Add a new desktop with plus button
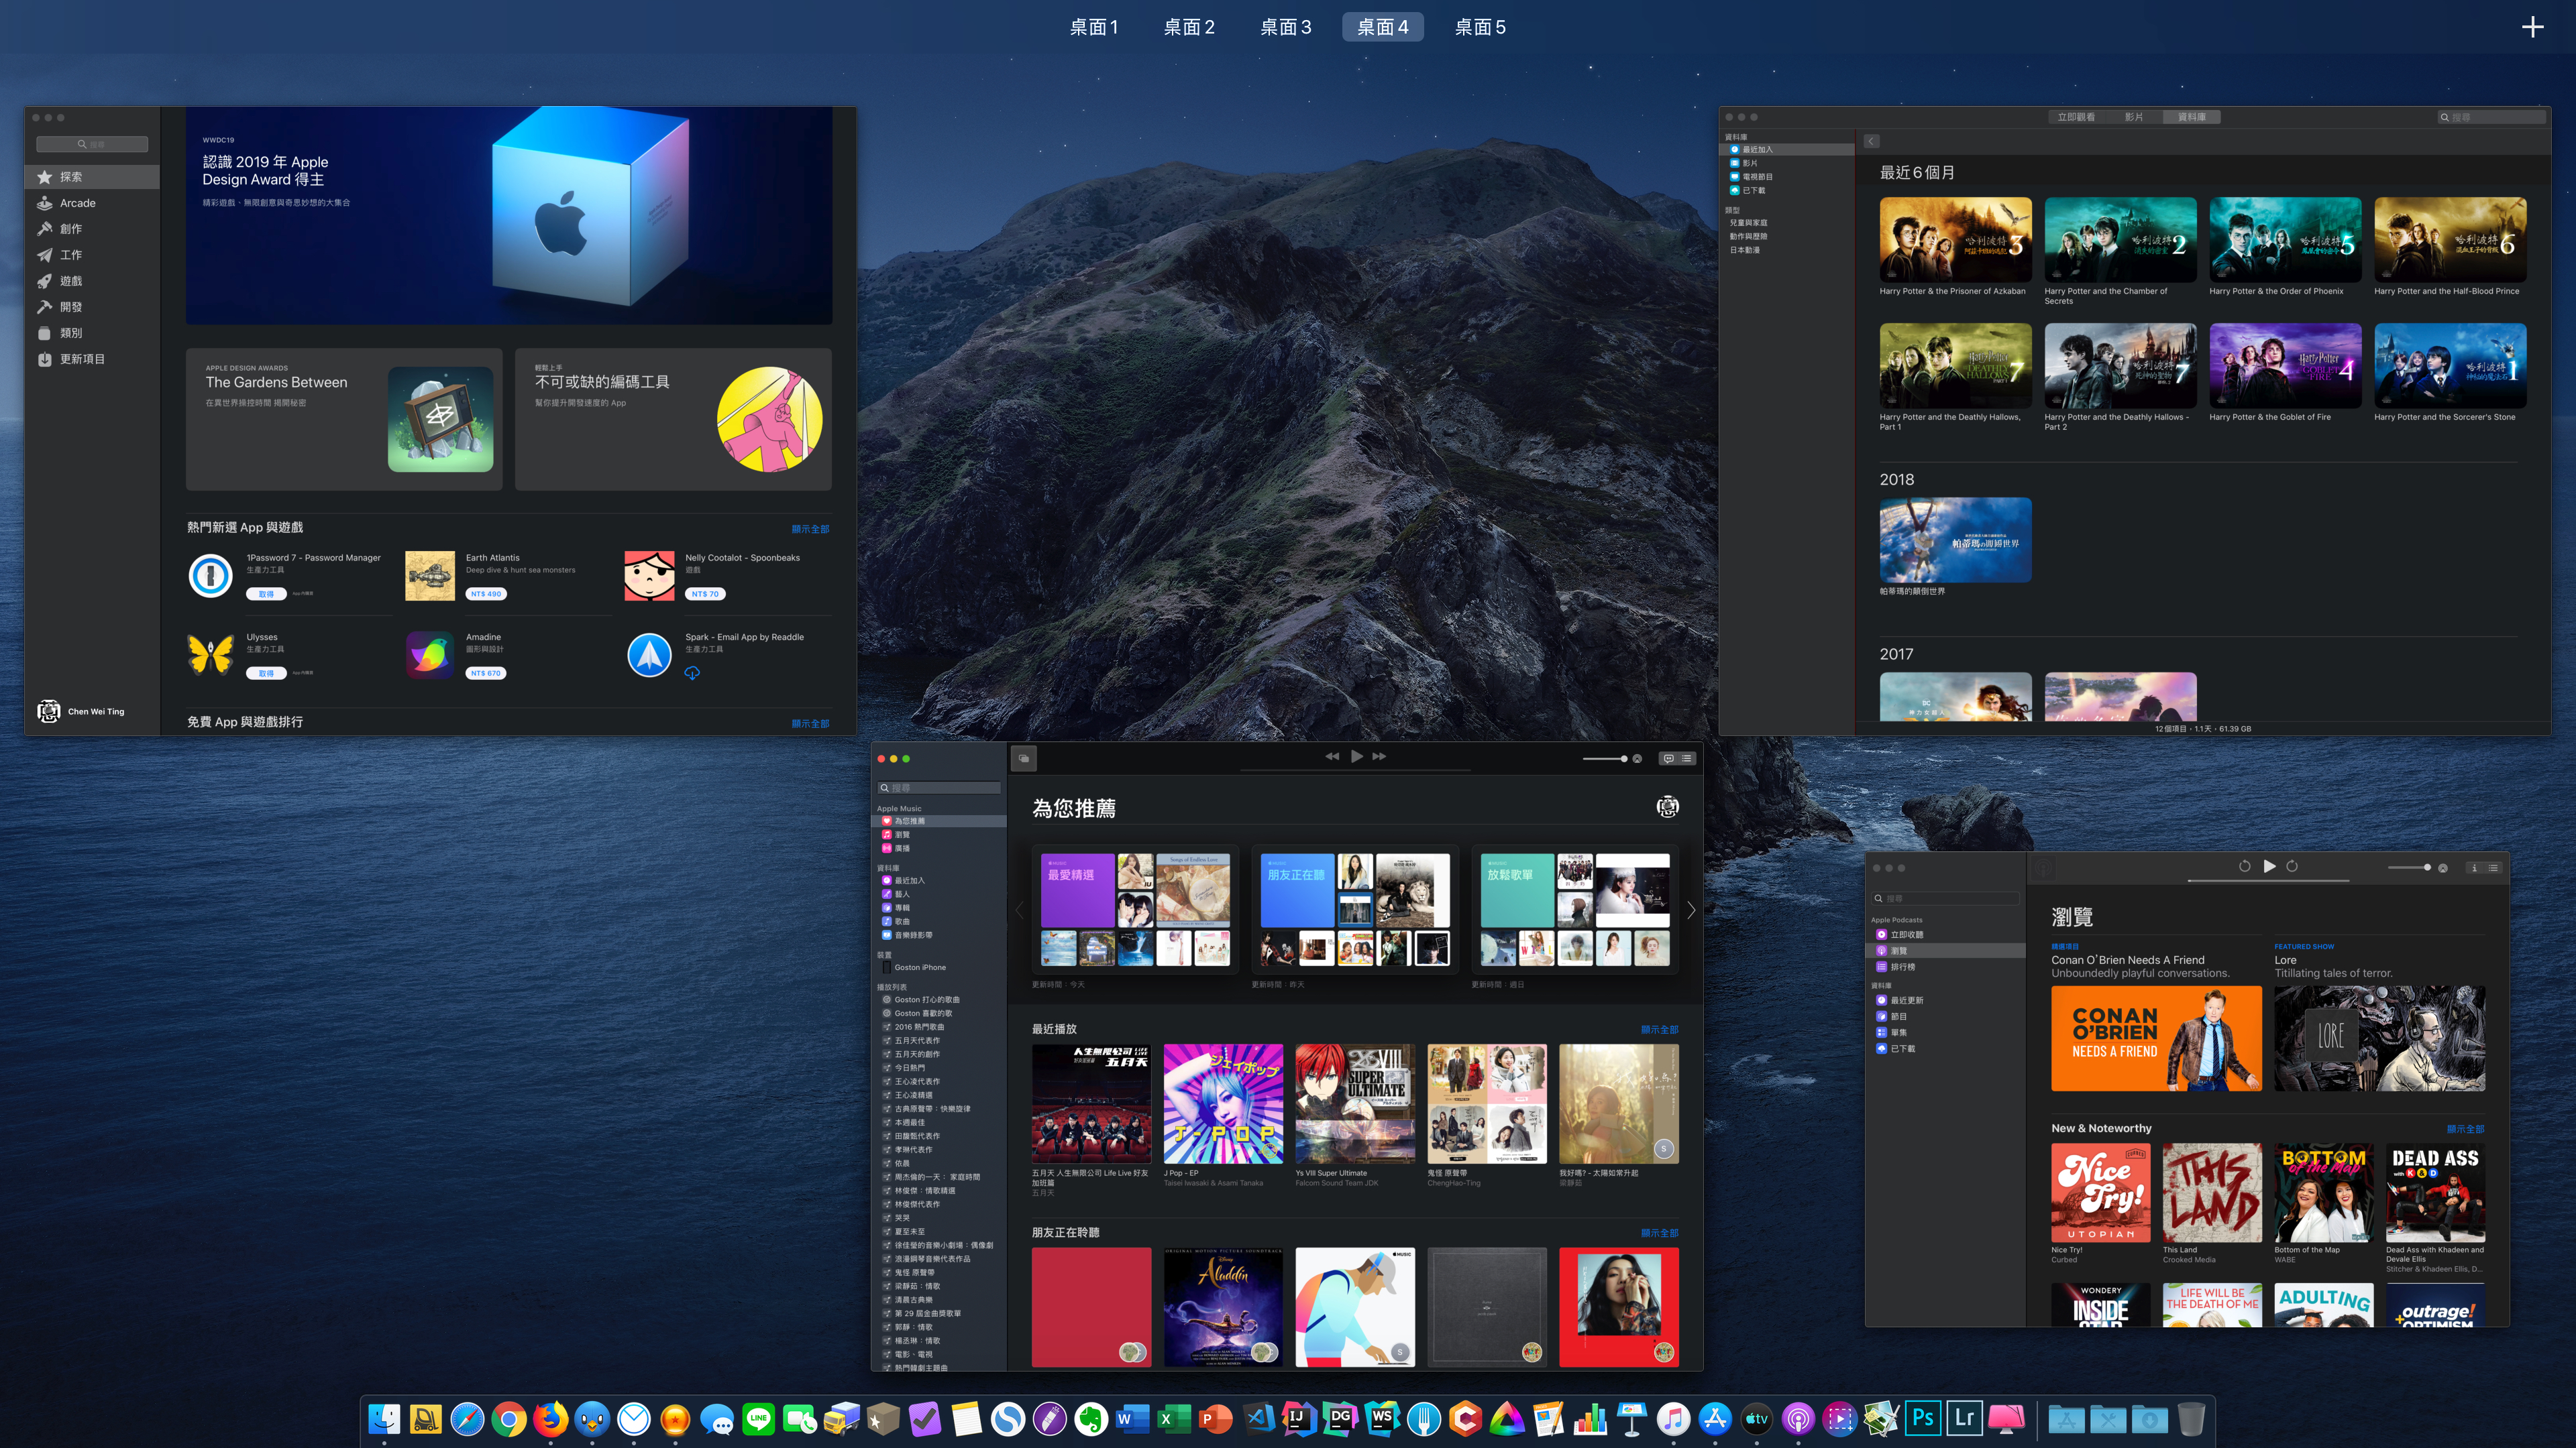The height and width of the screenshot is (1448, 2576). 2532,27
